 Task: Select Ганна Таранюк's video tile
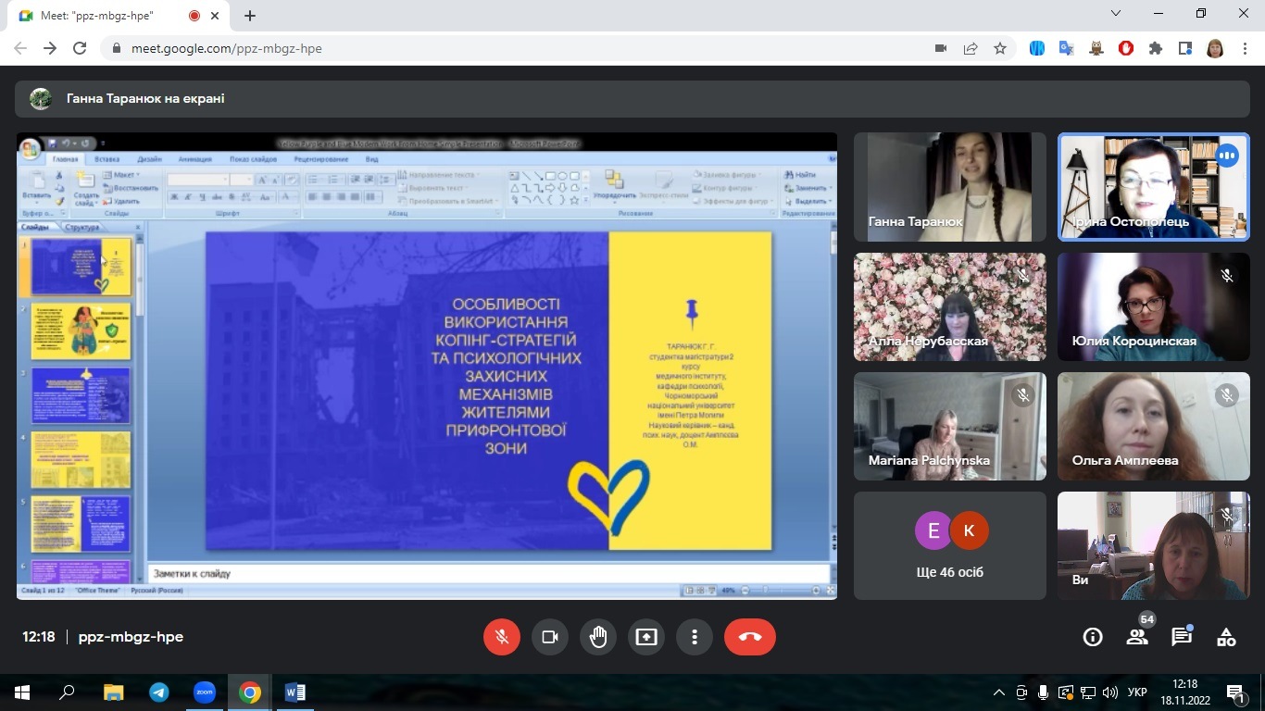[950, 186]
